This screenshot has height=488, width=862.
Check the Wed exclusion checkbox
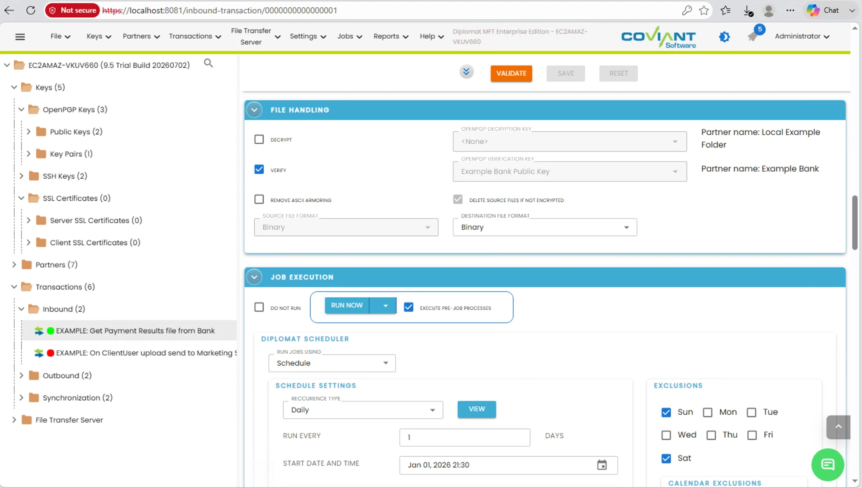pyautogui.click(x=666, y=435)
